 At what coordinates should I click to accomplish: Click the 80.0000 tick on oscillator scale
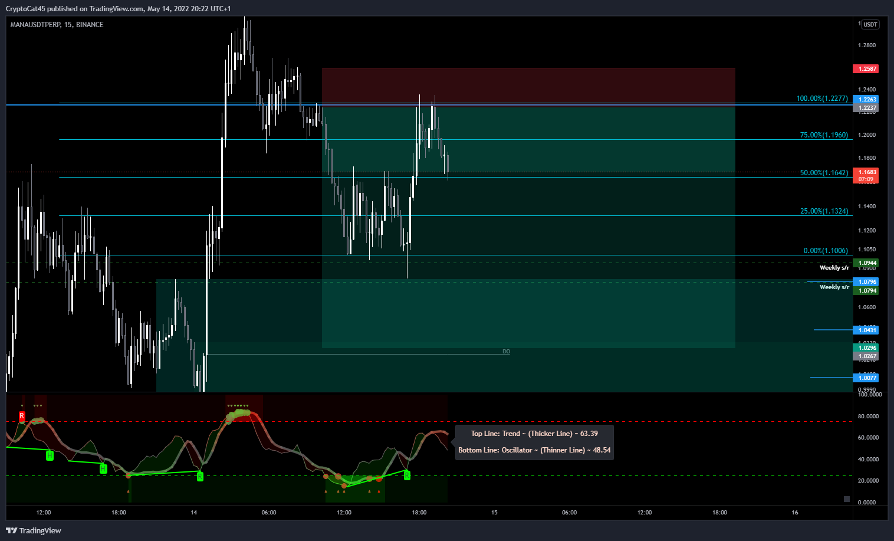(x=868, y=417)
